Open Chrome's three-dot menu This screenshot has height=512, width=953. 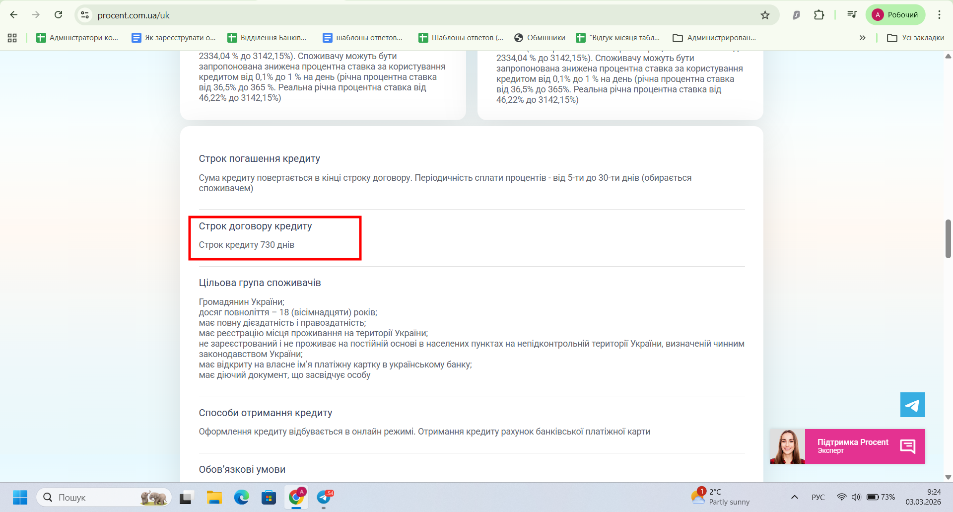coord(939,15)
